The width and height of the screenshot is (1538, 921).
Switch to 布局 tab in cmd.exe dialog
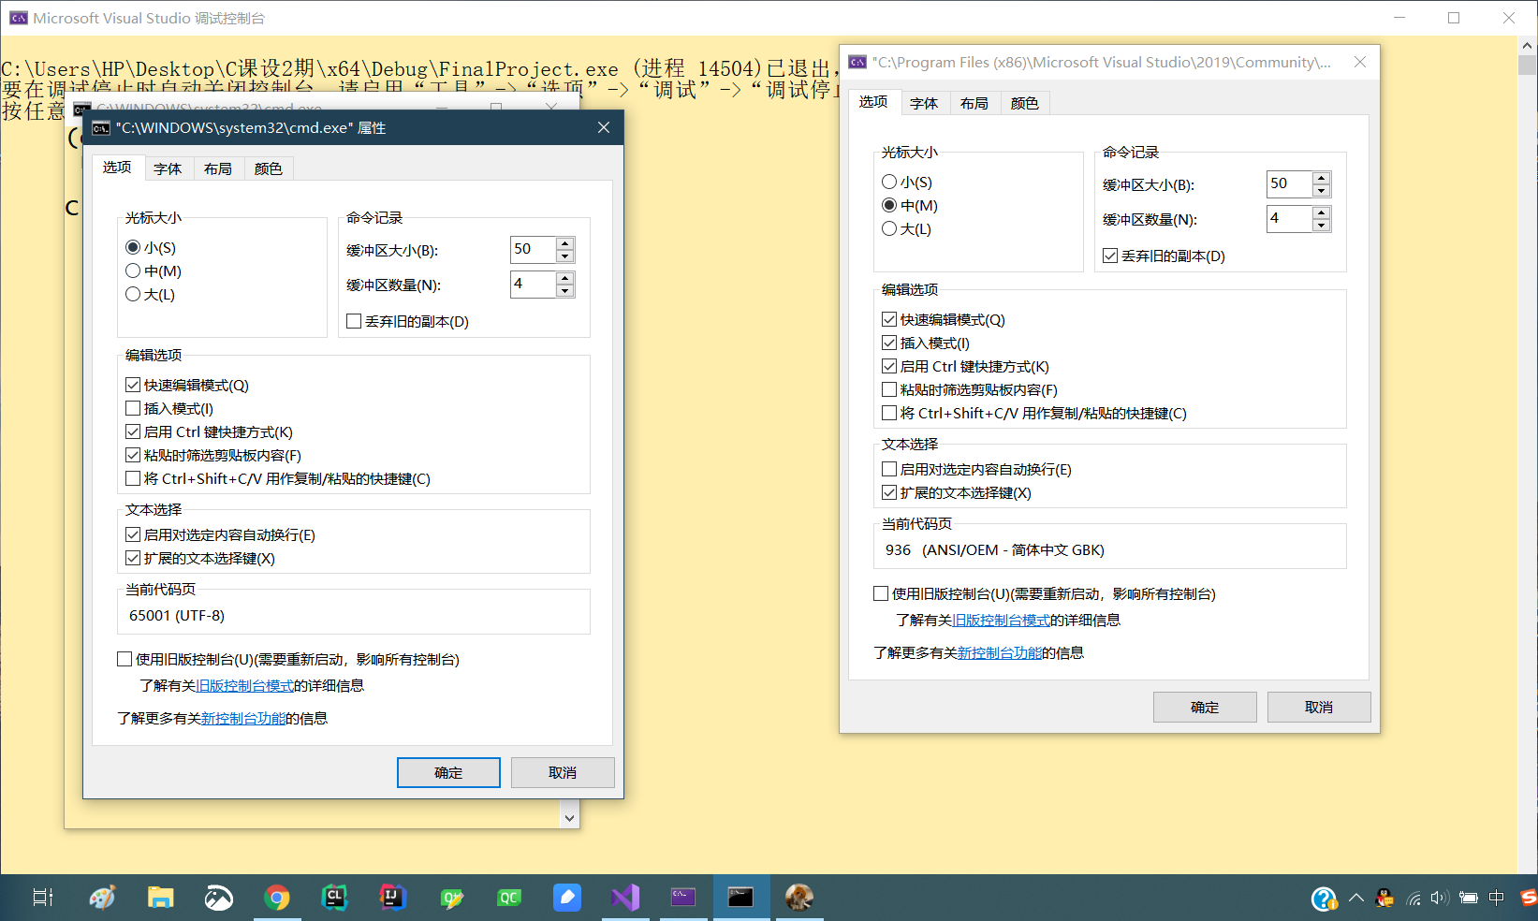click(x=218, y=168)
